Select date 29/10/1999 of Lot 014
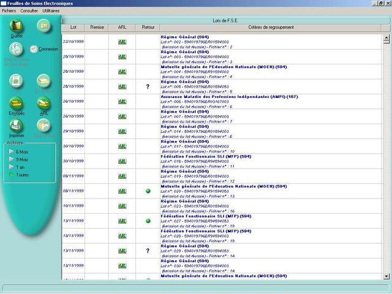The height and width of the screenshot is (294, 392). tap(73, 131)
